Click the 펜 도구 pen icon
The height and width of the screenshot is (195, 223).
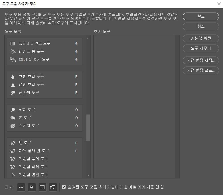13,143
